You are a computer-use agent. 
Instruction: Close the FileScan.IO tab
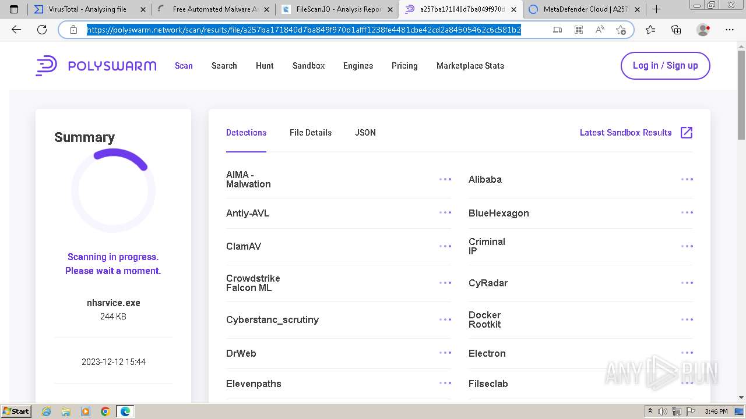tap(390, 9)
